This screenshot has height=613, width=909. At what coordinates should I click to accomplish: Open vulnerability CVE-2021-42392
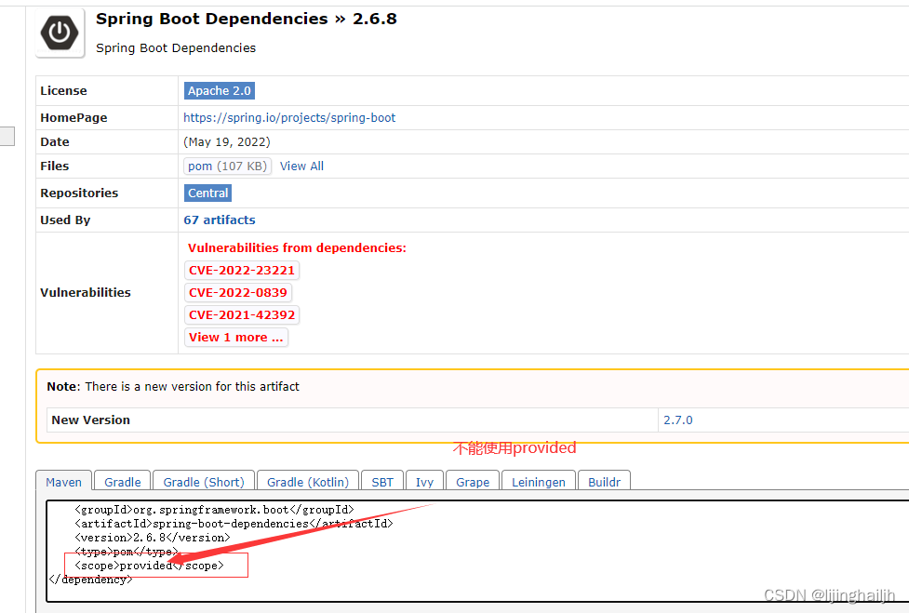(242, 315)
